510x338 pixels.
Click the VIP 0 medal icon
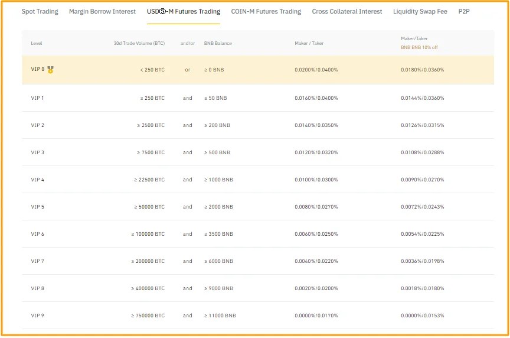coord(50,70)
